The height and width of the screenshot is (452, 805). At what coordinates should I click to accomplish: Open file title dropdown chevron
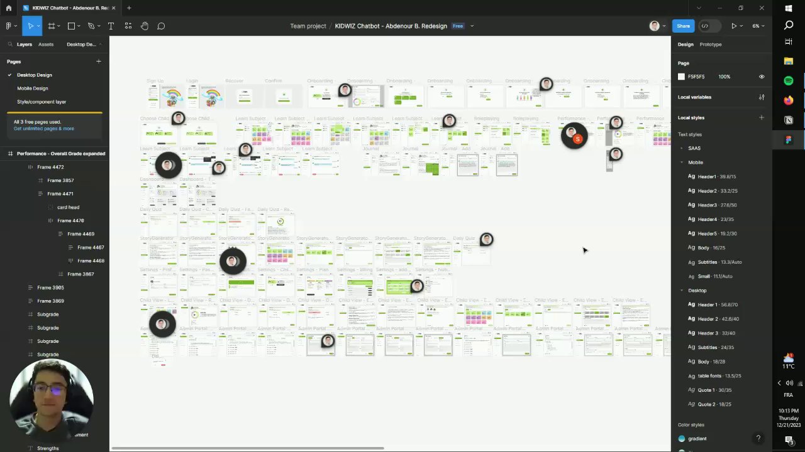pos(472,26)
